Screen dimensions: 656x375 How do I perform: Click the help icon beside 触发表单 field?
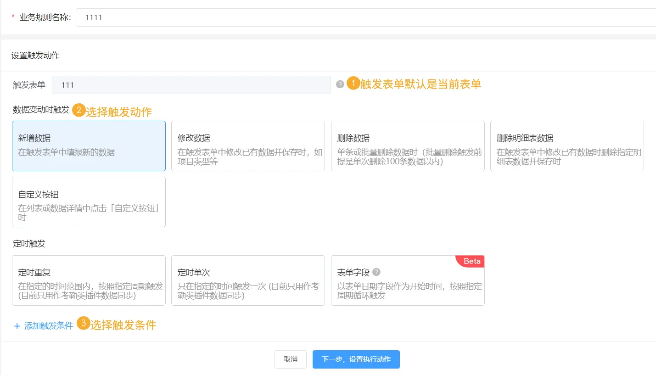(x=340, y=84)
